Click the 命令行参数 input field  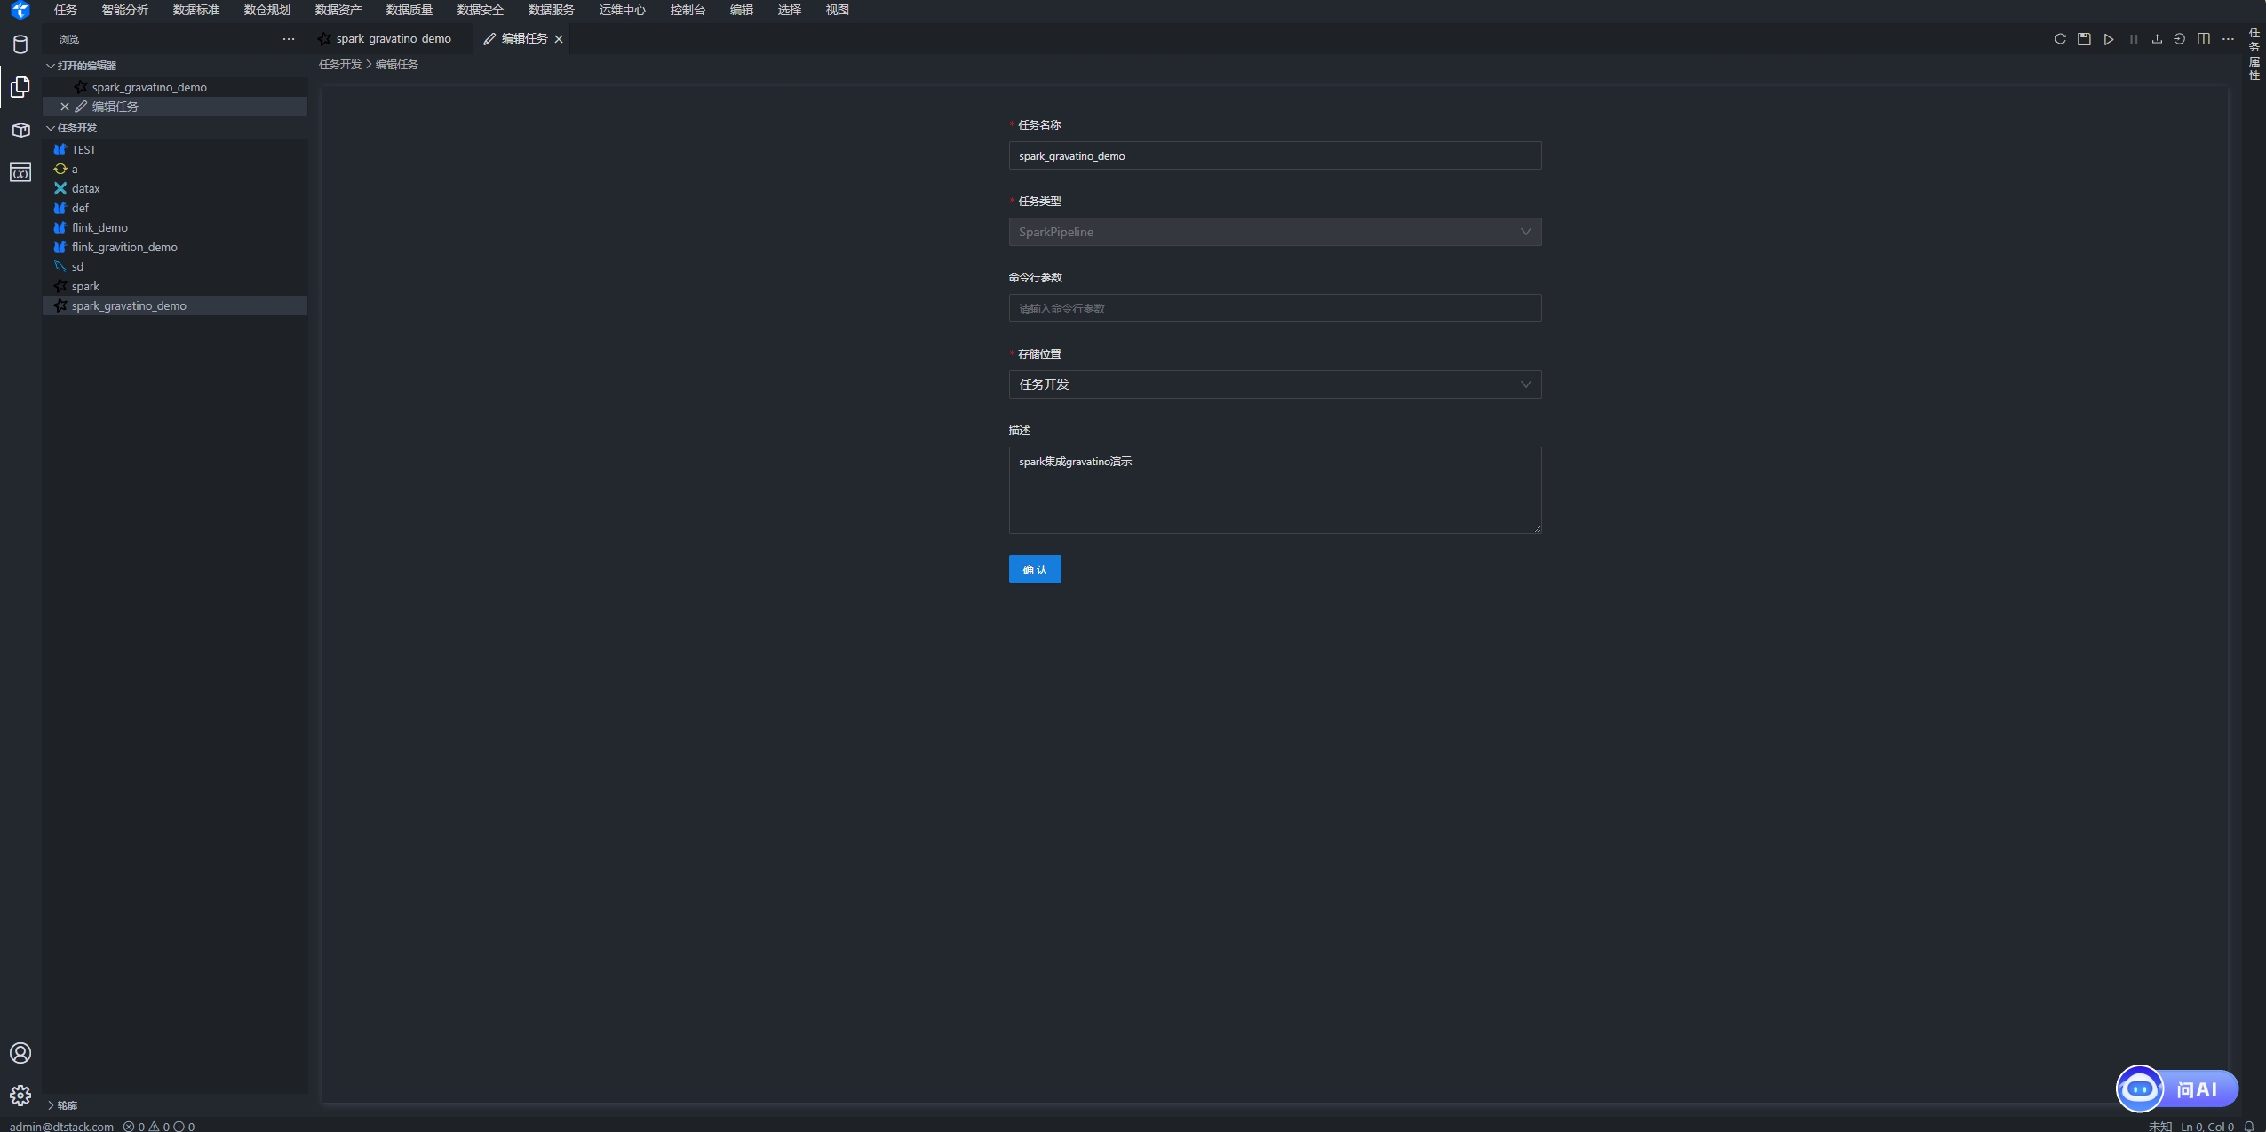[x=1274, y=308]
